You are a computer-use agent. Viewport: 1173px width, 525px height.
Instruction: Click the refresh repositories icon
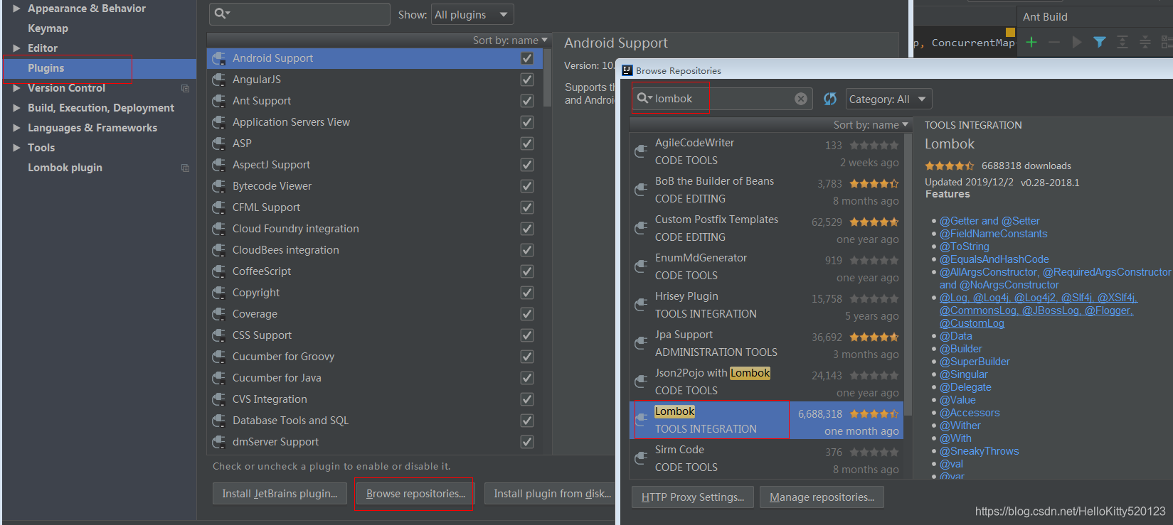[x=829, y=99]
